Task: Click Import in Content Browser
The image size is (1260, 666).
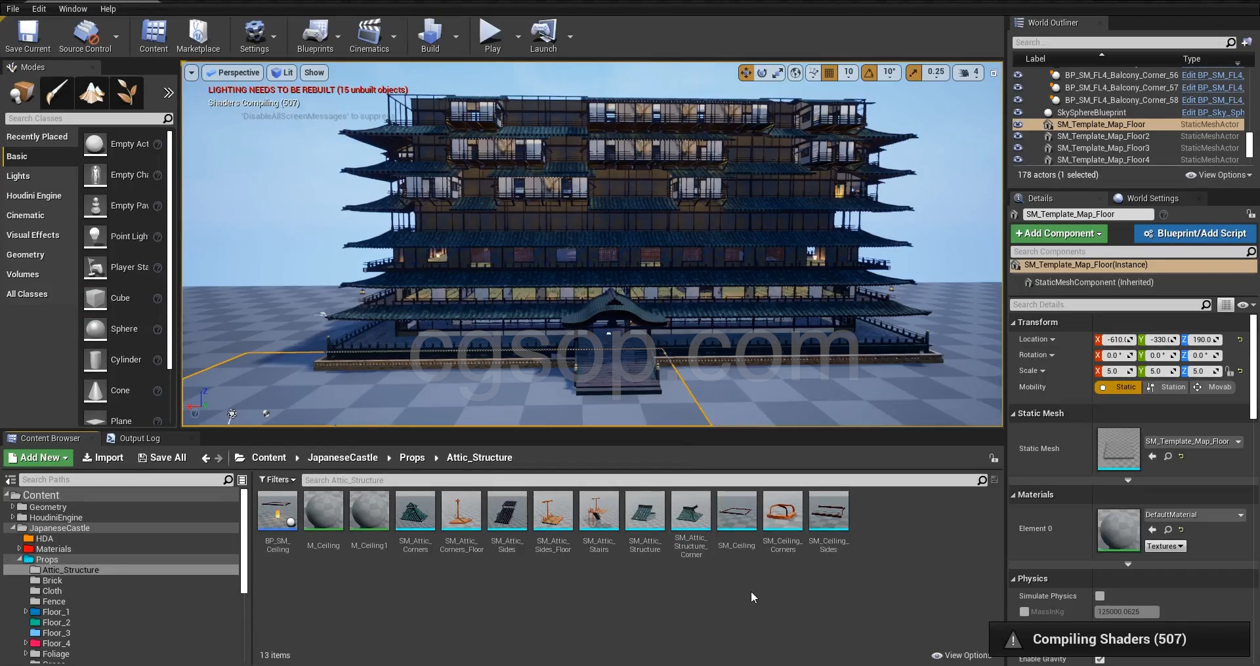Action: (x=103, y=458)
